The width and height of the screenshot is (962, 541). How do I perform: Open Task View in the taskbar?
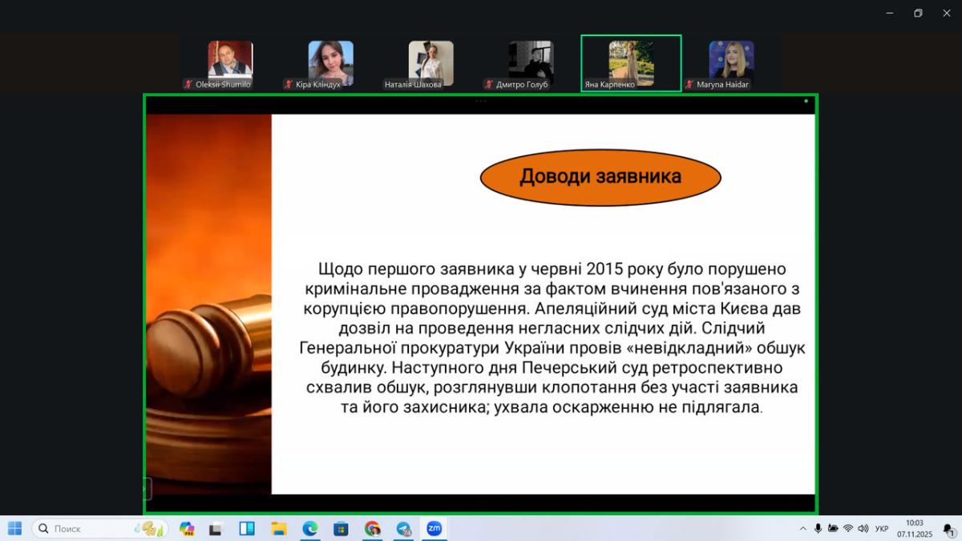[x=216, y=529]
